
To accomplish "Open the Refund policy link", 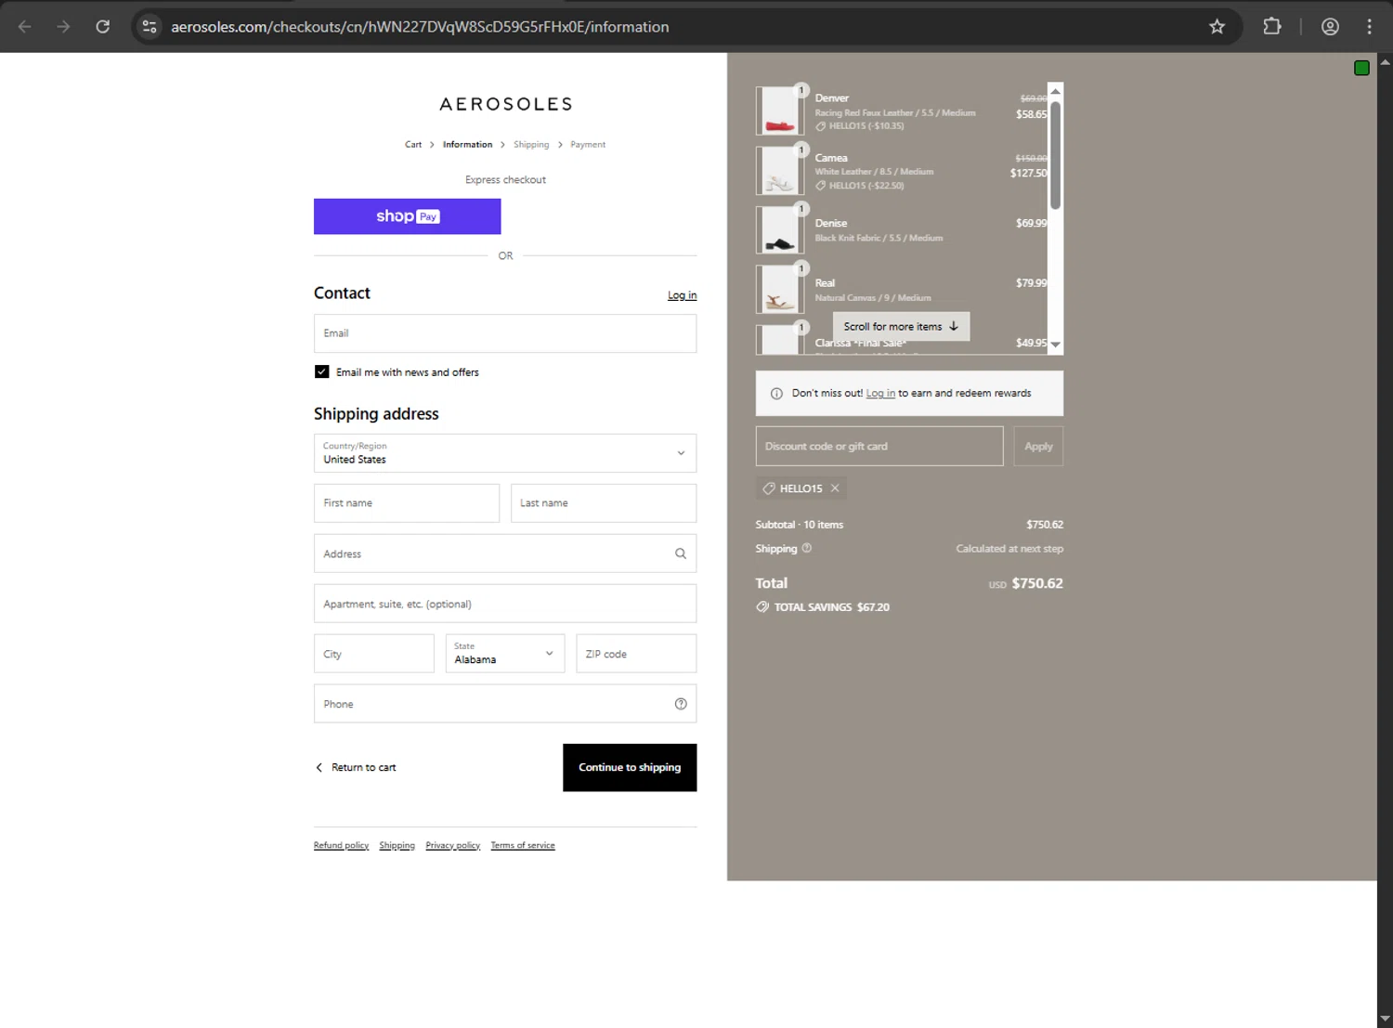I will [x=341, y=846].
